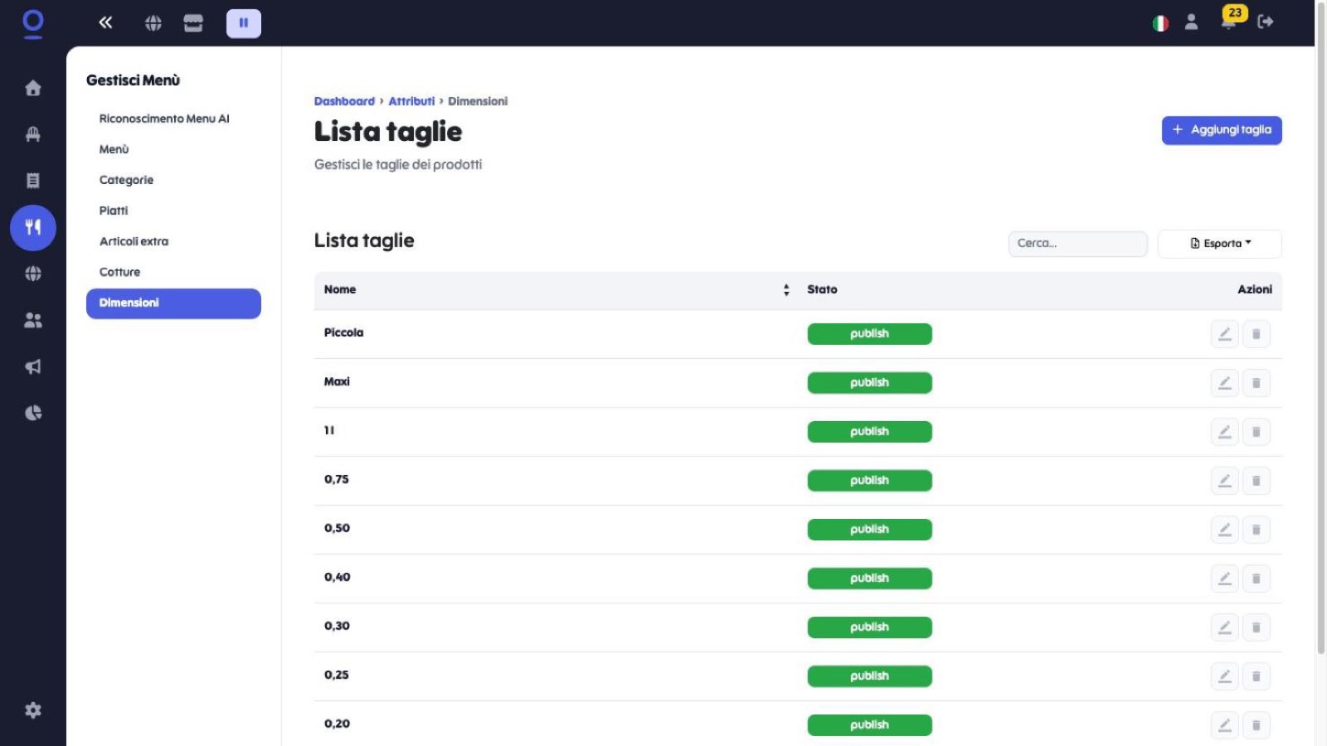Edit the 0,75 size row
1327x746 pixels.
click(x=1224, y=481)
